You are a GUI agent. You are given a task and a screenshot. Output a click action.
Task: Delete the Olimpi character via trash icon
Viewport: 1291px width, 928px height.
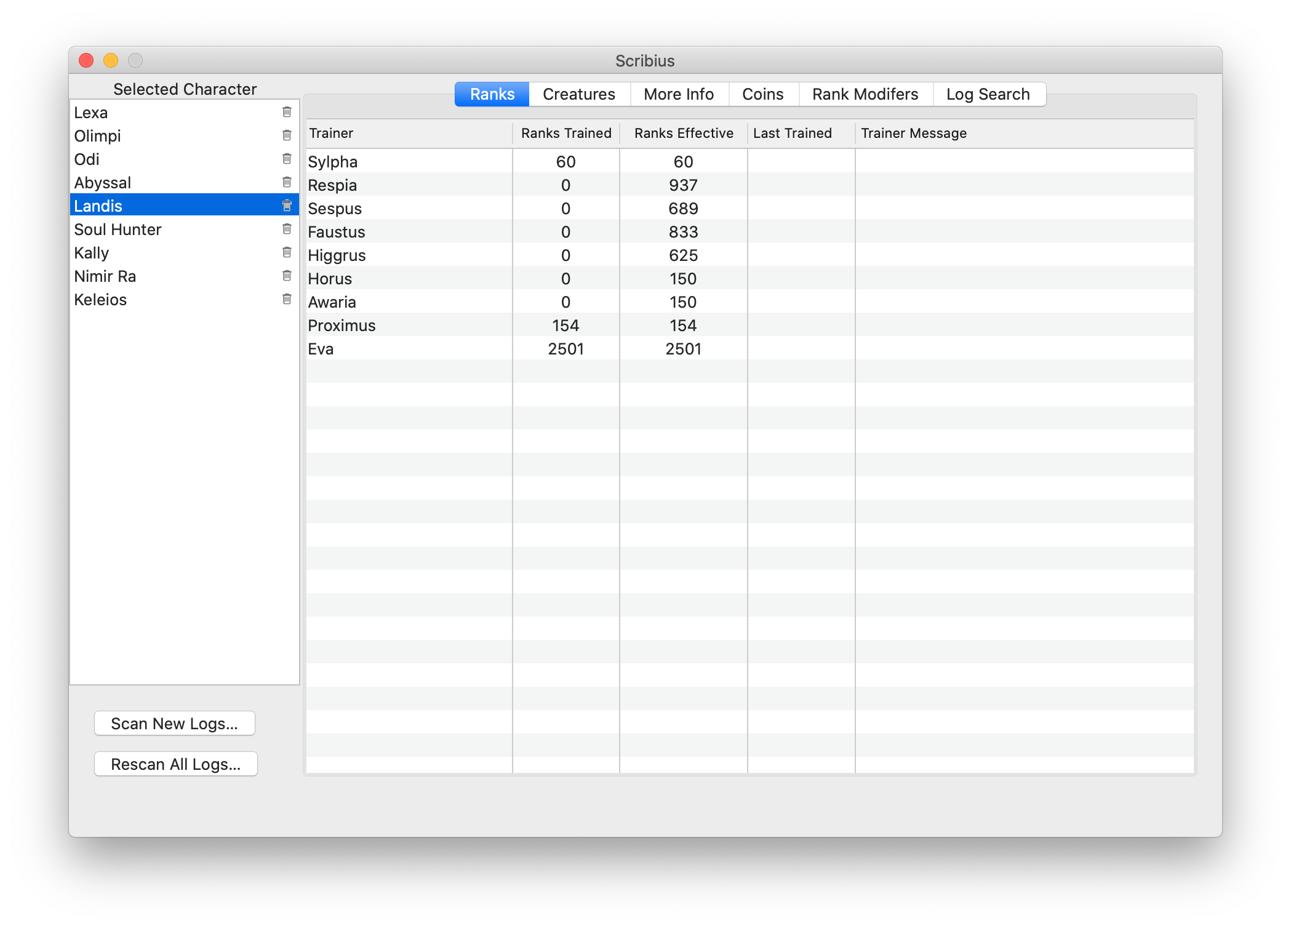coord(287,135)
